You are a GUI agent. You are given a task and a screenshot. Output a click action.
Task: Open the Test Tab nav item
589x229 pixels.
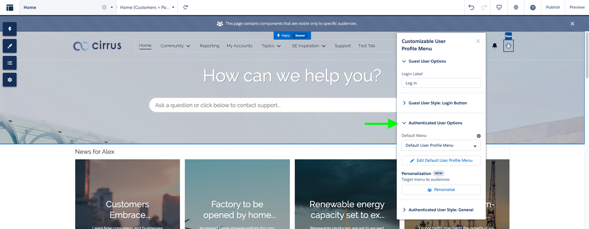[367, 46]
